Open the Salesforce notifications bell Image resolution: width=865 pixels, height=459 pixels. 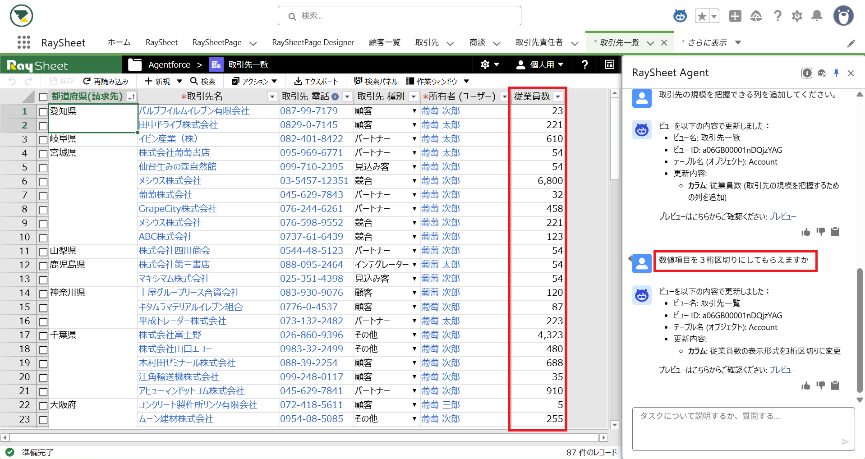tap(817, 16)
